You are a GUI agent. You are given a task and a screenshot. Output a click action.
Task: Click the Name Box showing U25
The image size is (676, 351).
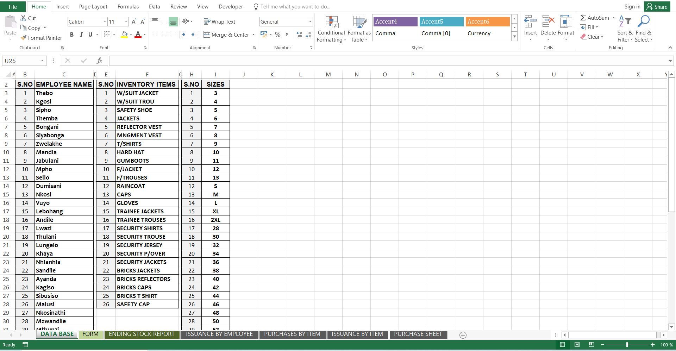coord(21,61)
